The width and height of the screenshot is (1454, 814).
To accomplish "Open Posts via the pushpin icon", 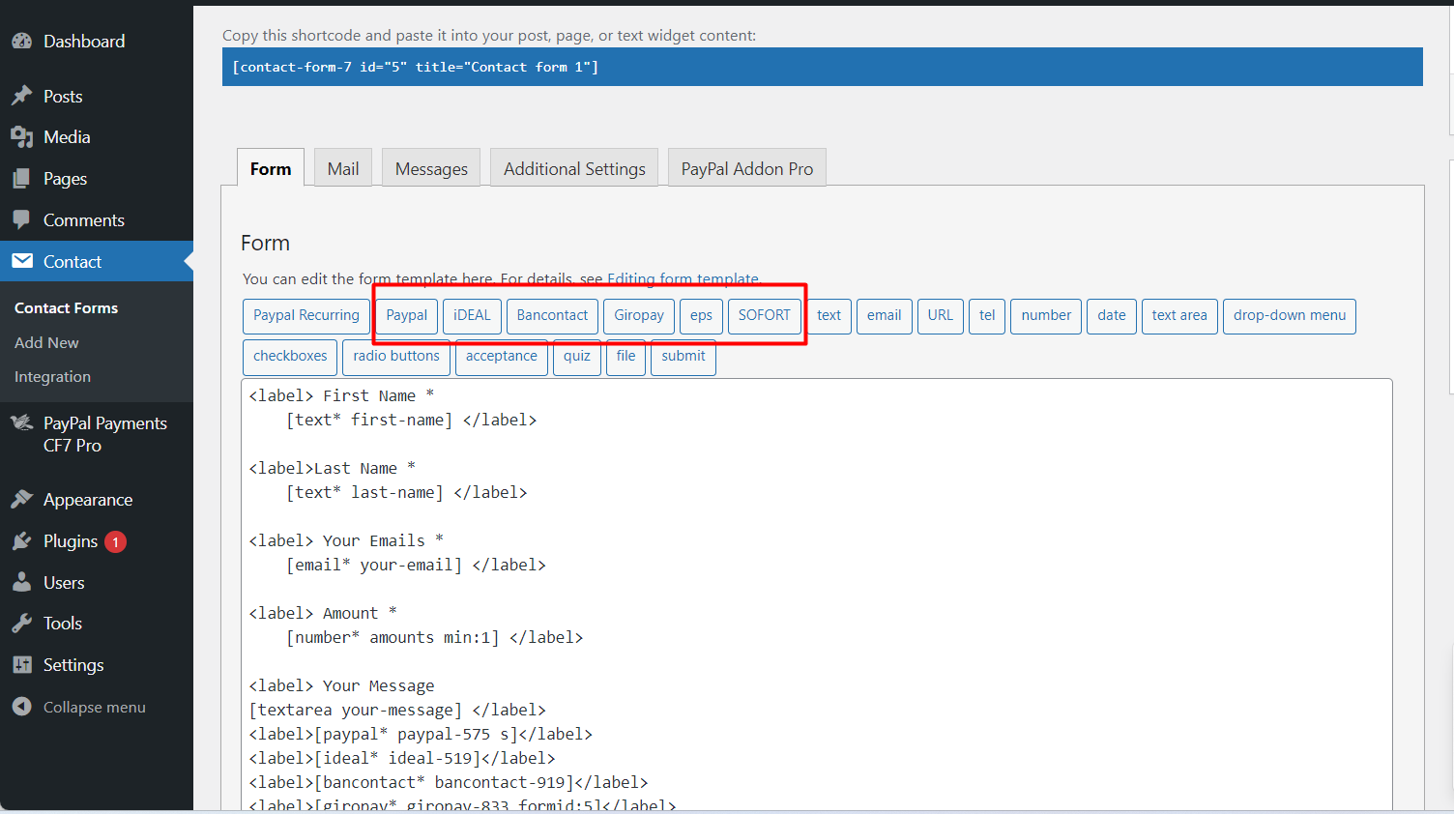I will (x=21, y=97).
